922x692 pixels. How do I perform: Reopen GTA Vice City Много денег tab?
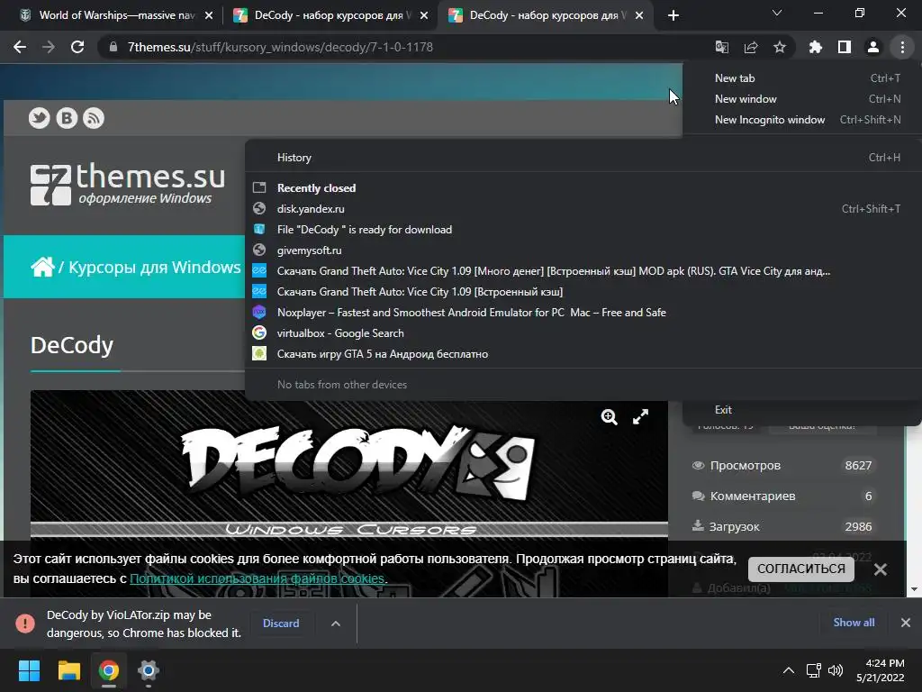(x=583, y=271)
